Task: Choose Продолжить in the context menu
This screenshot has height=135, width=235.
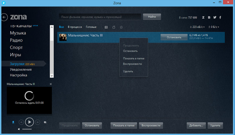Action: [x=131, y=46]
